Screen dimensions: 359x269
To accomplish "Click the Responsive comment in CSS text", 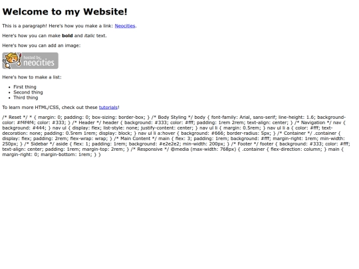I will coord(150,149).
